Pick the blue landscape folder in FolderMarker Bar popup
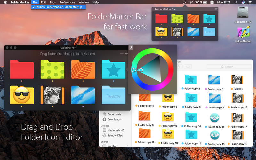256x160 pixels. pyautogui.click(x=193, y=31)
